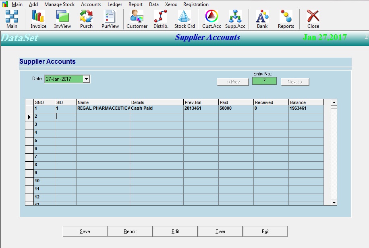The height and width of the screenshot is (248, 369).
Task: Click the Name column header
Action: [x=103, y=102]
